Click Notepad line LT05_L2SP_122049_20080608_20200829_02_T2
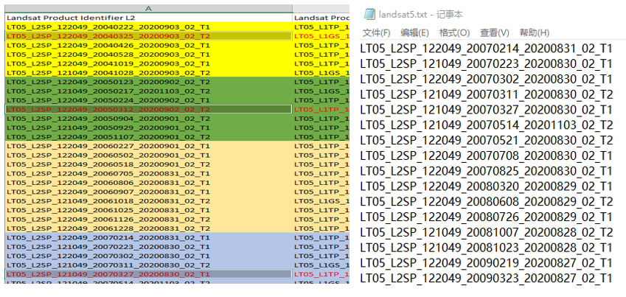This screenshot has height=297, width=626. pyautogui.click(x=486, y=202)
